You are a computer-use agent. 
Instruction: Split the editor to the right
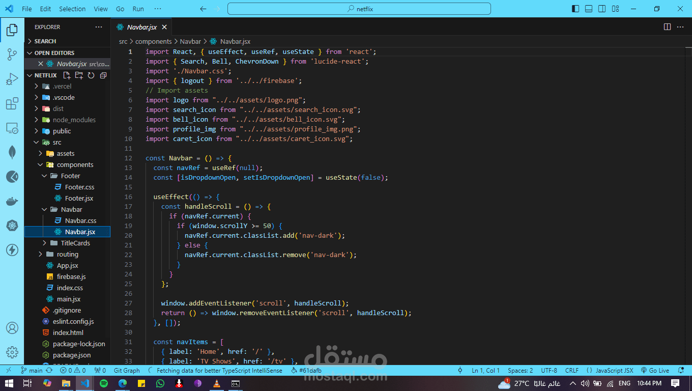click(667, 27)
